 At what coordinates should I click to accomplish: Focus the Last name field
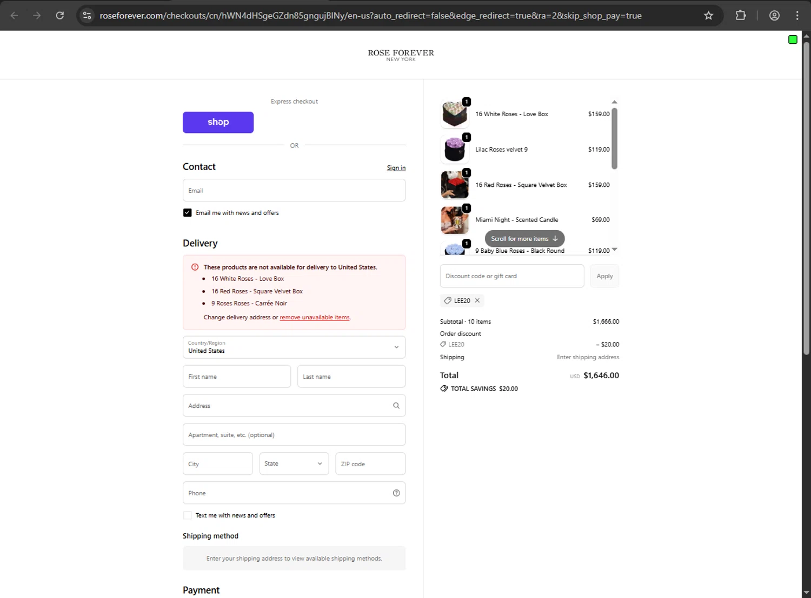click(x=351, y=377)
